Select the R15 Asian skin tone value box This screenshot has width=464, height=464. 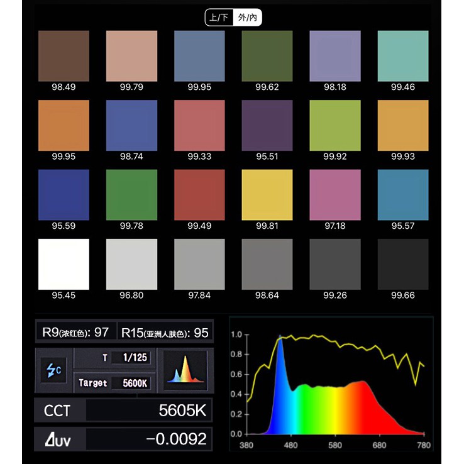tap(165, 333)
